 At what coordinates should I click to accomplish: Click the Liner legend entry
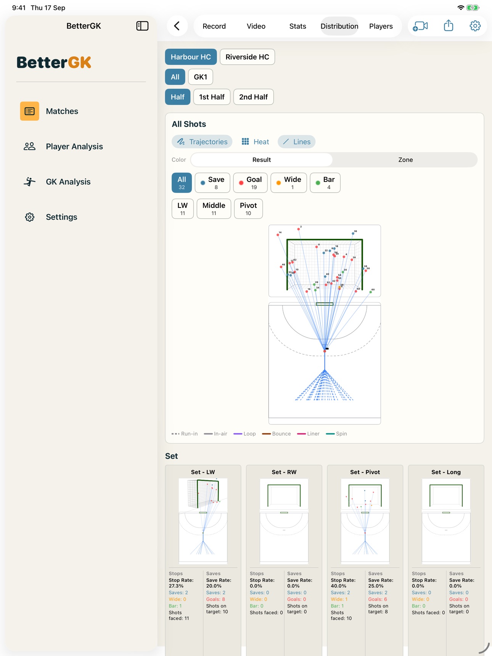point(308,434)
